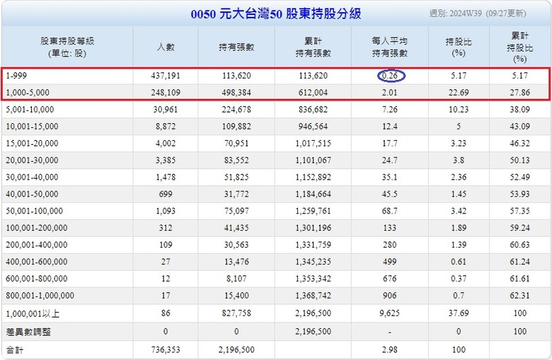Click the week label 週別: 2024W39
Viewport: 552px width, 360px height.
click(x=455, y=13)
